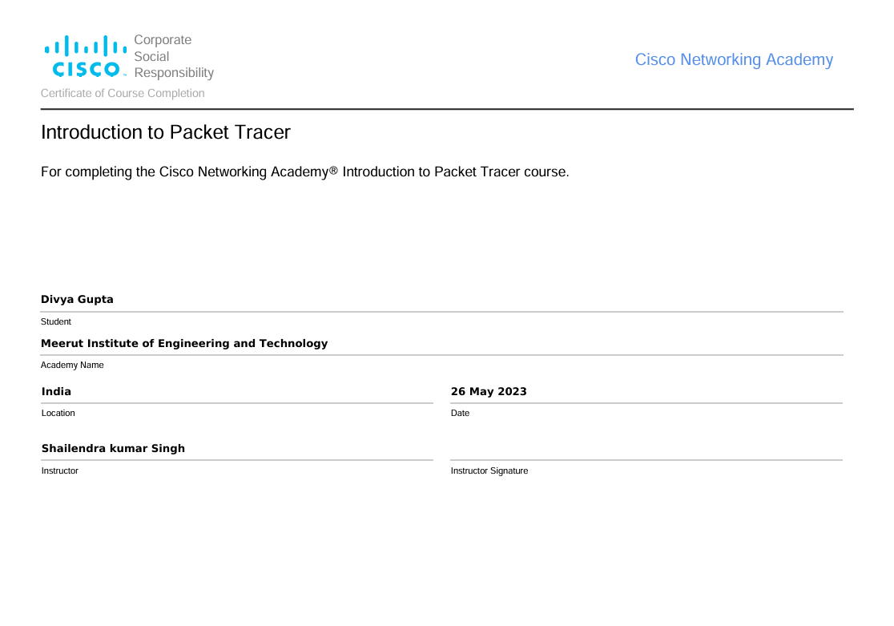Click the course completion description sentence
894x626 pixels.
coord(304,172)
